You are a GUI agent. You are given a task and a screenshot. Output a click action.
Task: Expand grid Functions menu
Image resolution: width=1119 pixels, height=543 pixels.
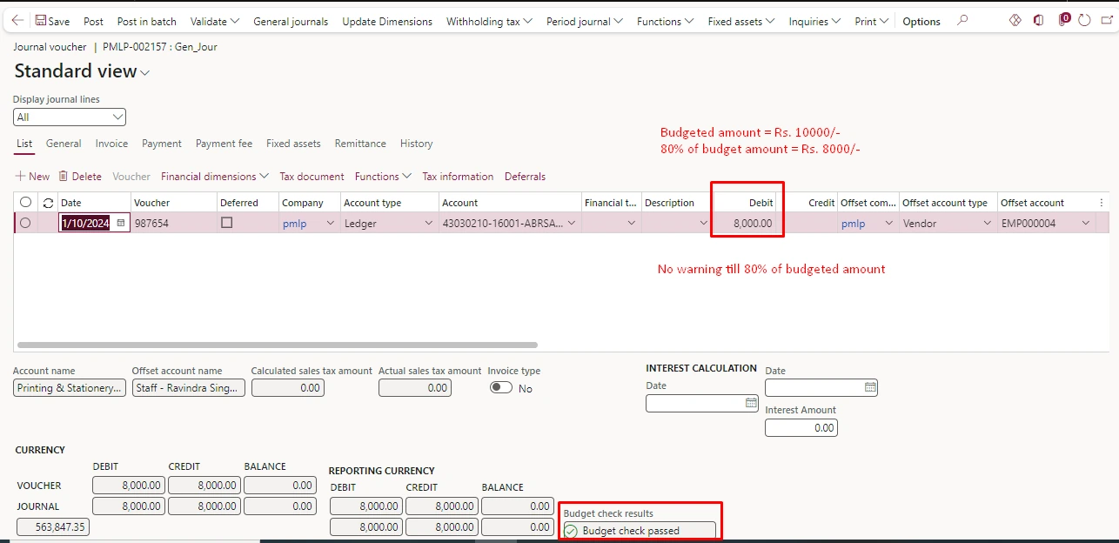(383, 177)
